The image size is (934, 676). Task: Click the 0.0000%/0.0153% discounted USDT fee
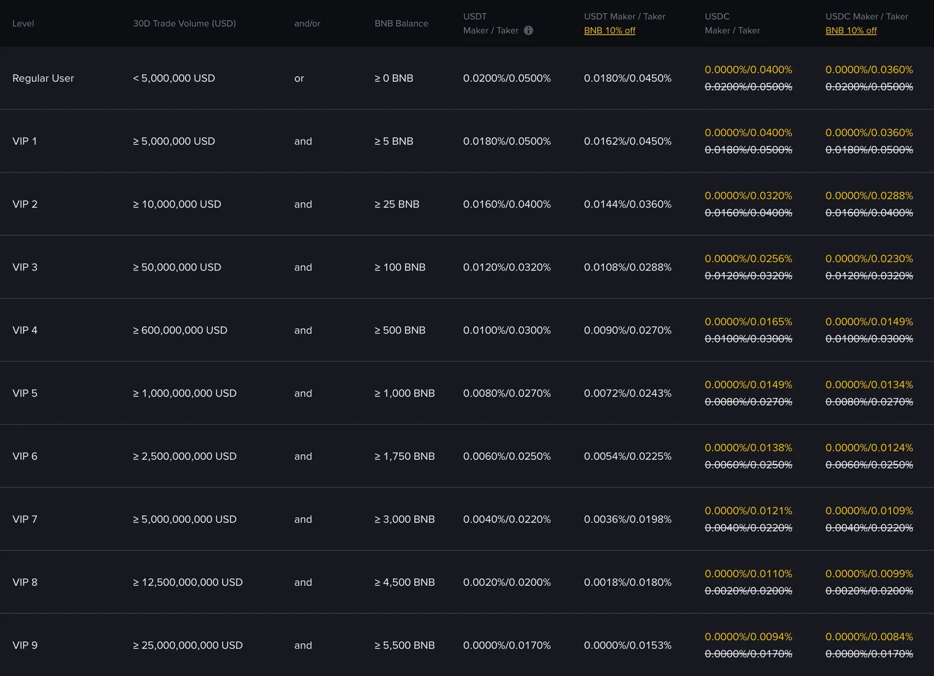pyautogui.click(x=628, y=645)
